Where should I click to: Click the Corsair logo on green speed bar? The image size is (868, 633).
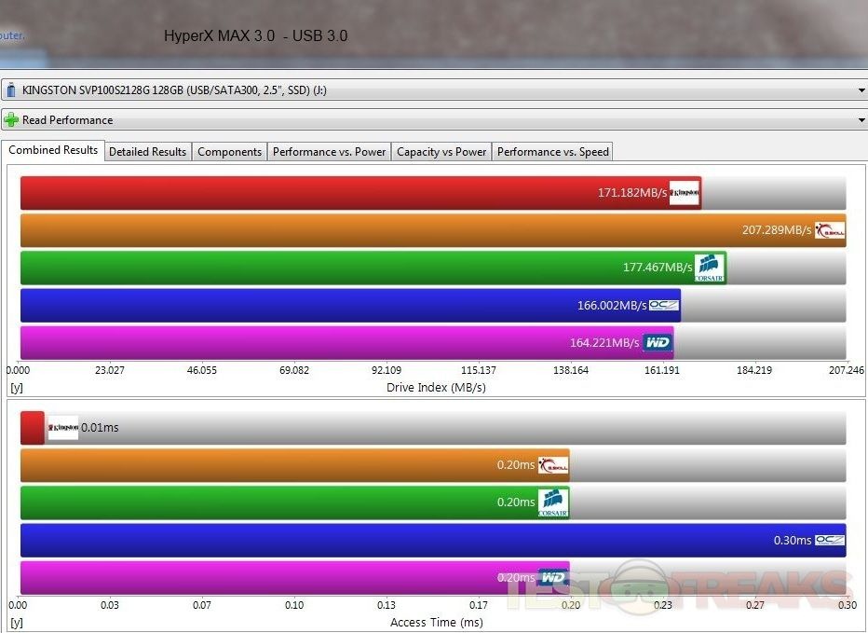tap(711, 268)
